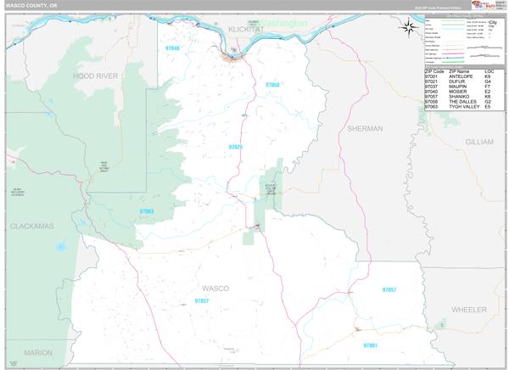Click SHANIKO in the ZIP index table
The image size is (509, 370).
coord(459,97)
